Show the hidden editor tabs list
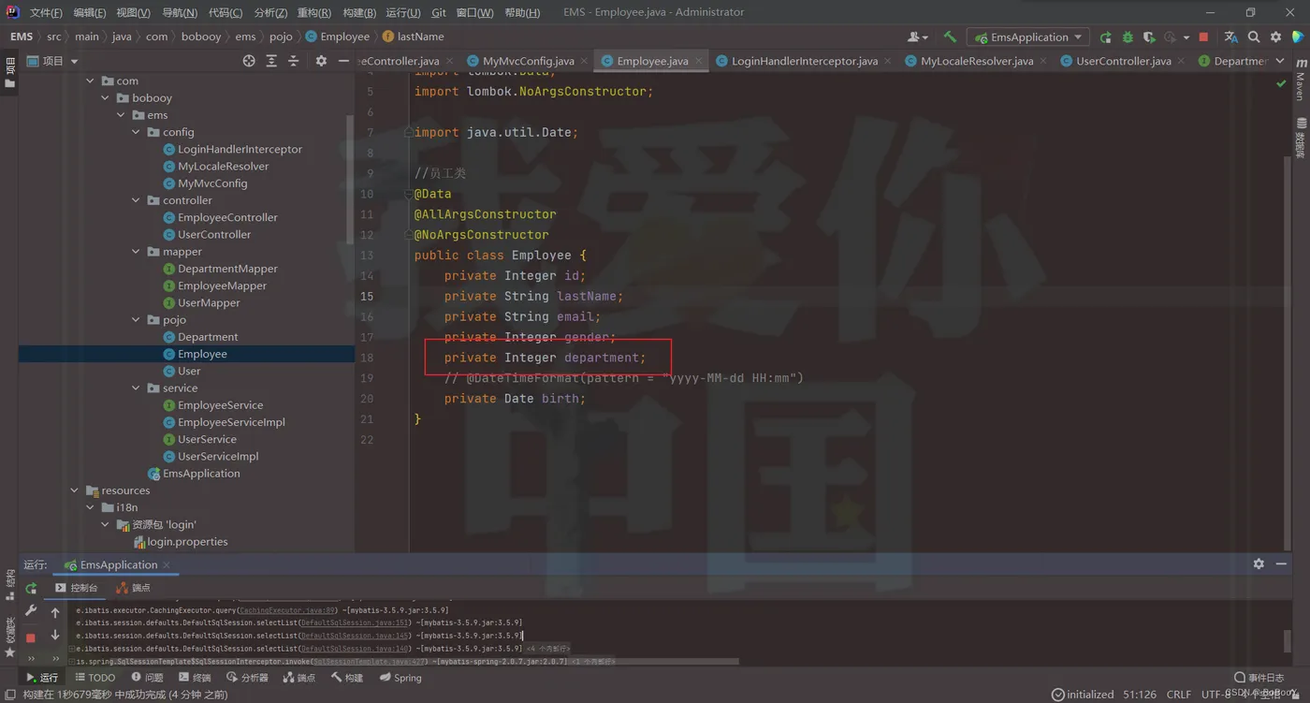This screenshot has height=703, width=1310. click(x=1281, y=61)
